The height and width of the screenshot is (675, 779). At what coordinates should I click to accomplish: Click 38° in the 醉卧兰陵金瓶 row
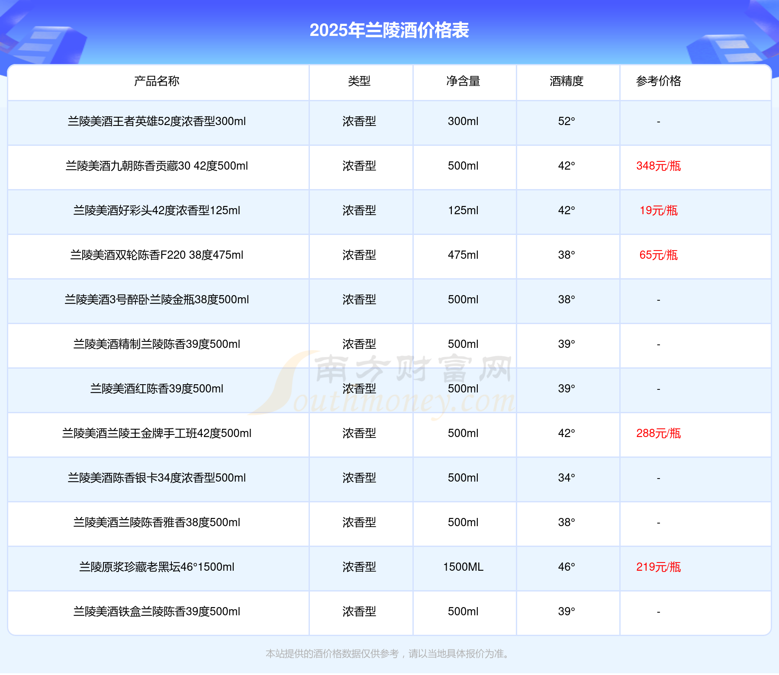click(567, 299)
